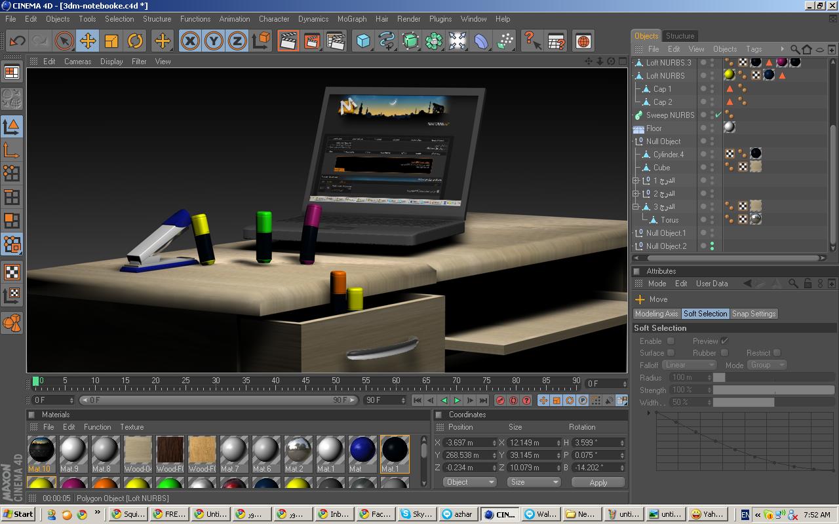Click the Position X input field
This screenshot has height=524, width=839.
tap(469, 443)
